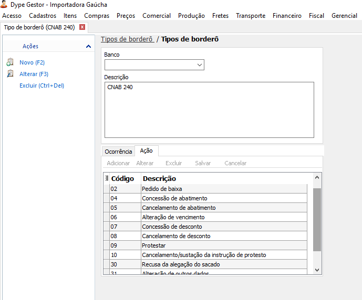Screen dimensions: 362x300
Task: Go to Tipos de borderô breadcrumb link
Action: [x=127, y=39]
